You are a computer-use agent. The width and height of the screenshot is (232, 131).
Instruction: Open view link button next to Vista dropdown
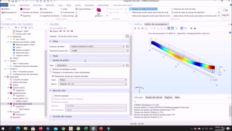[127, 65]
